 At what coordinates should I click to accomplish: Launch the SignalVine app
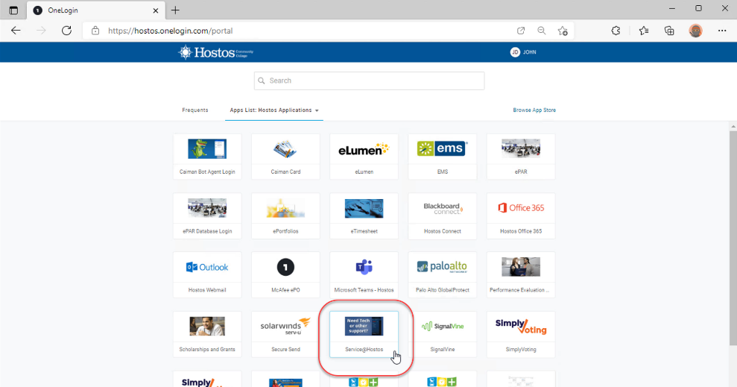[x=443, y=333]
